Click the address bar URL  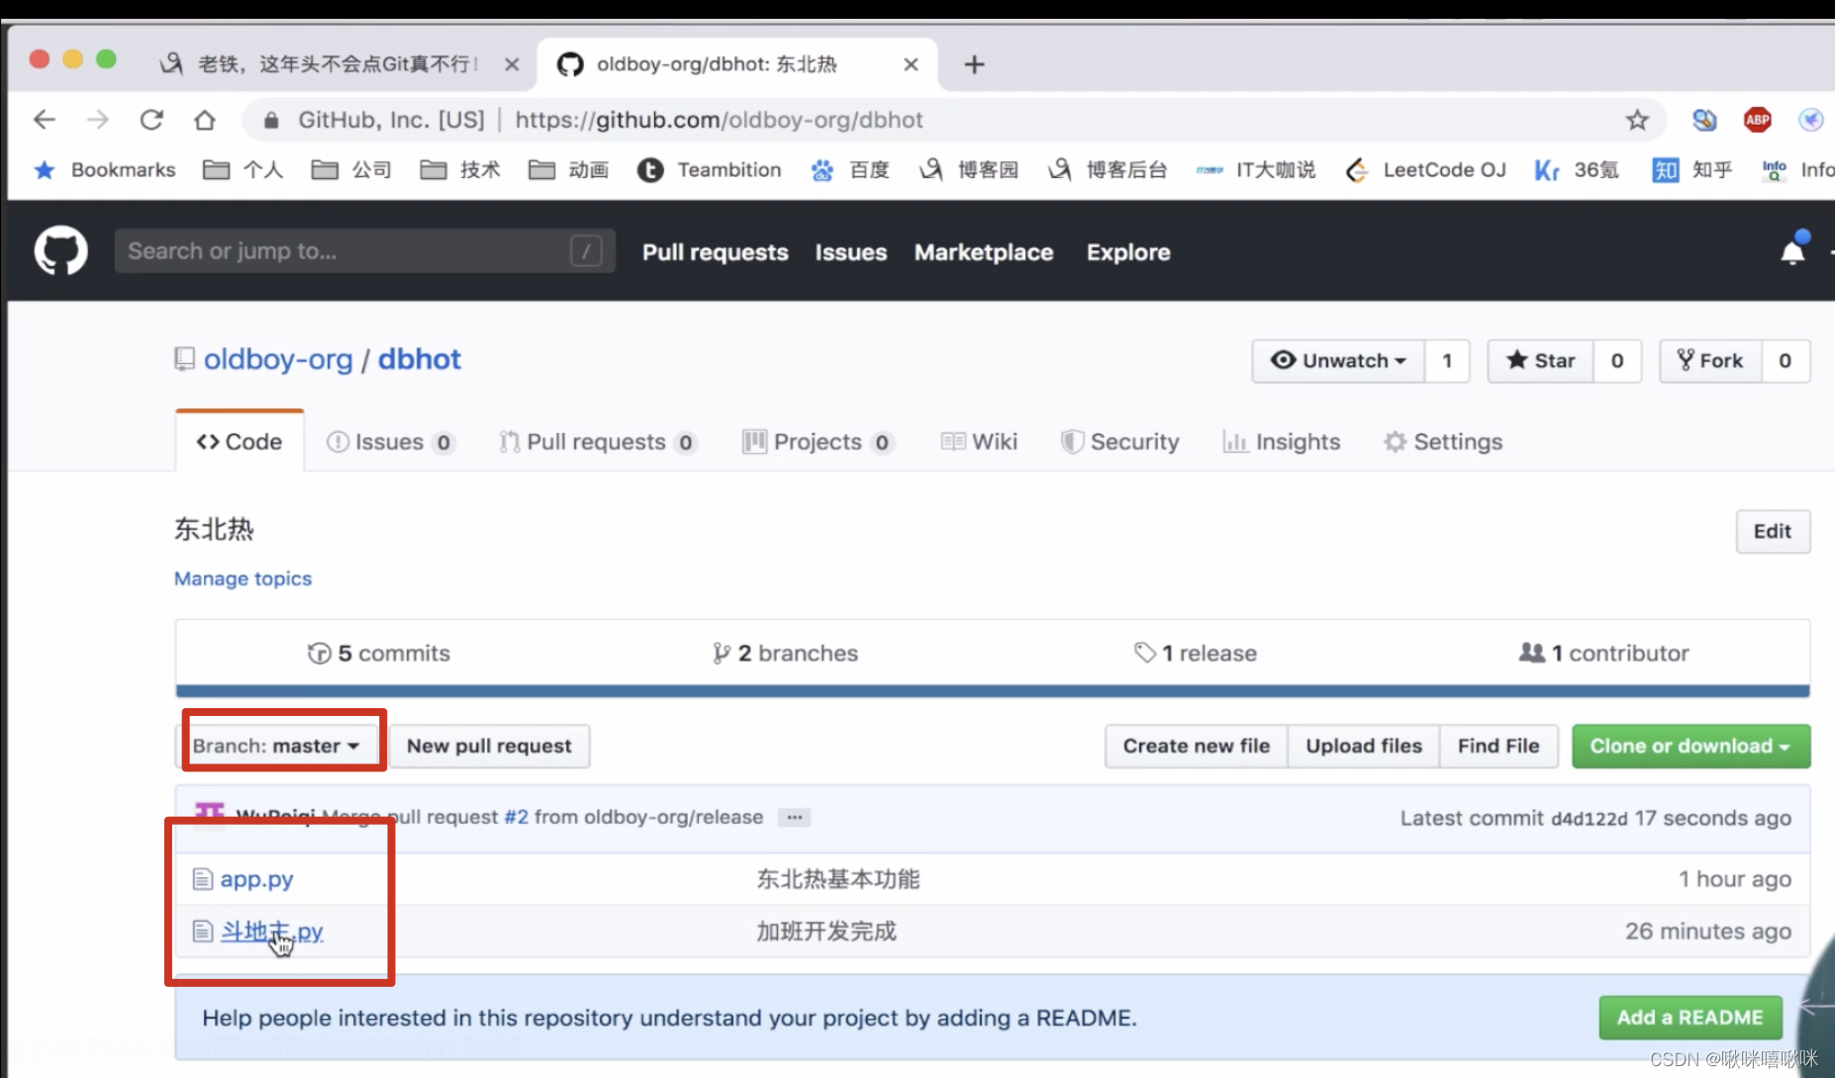pos(719,120)
